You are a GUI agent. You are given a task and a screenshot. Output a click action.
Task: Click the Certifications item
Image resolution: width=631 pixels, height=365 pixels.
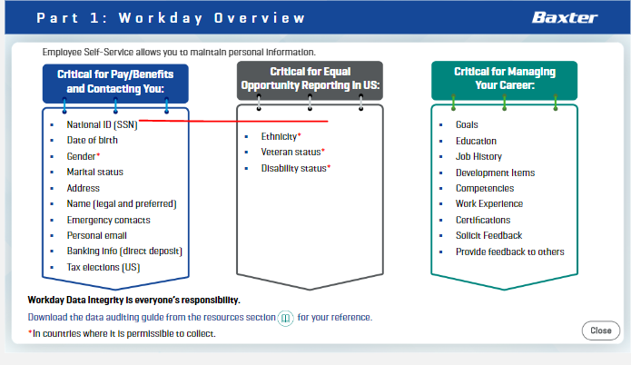pos(482,220)
